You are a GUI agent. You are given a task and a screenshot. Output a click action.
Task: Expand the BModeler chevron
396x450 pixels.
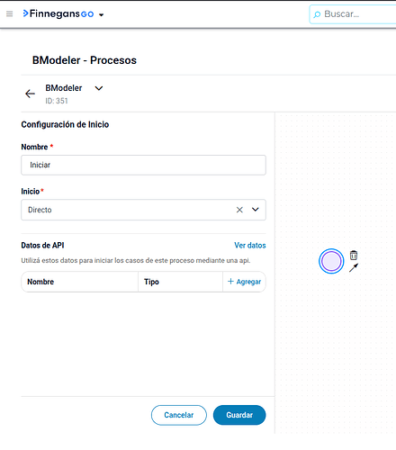99,88
